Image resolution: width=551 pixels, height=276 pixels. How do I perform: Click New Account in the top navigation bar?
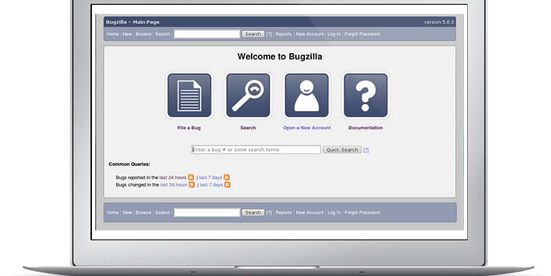click(x=310, y=34)
